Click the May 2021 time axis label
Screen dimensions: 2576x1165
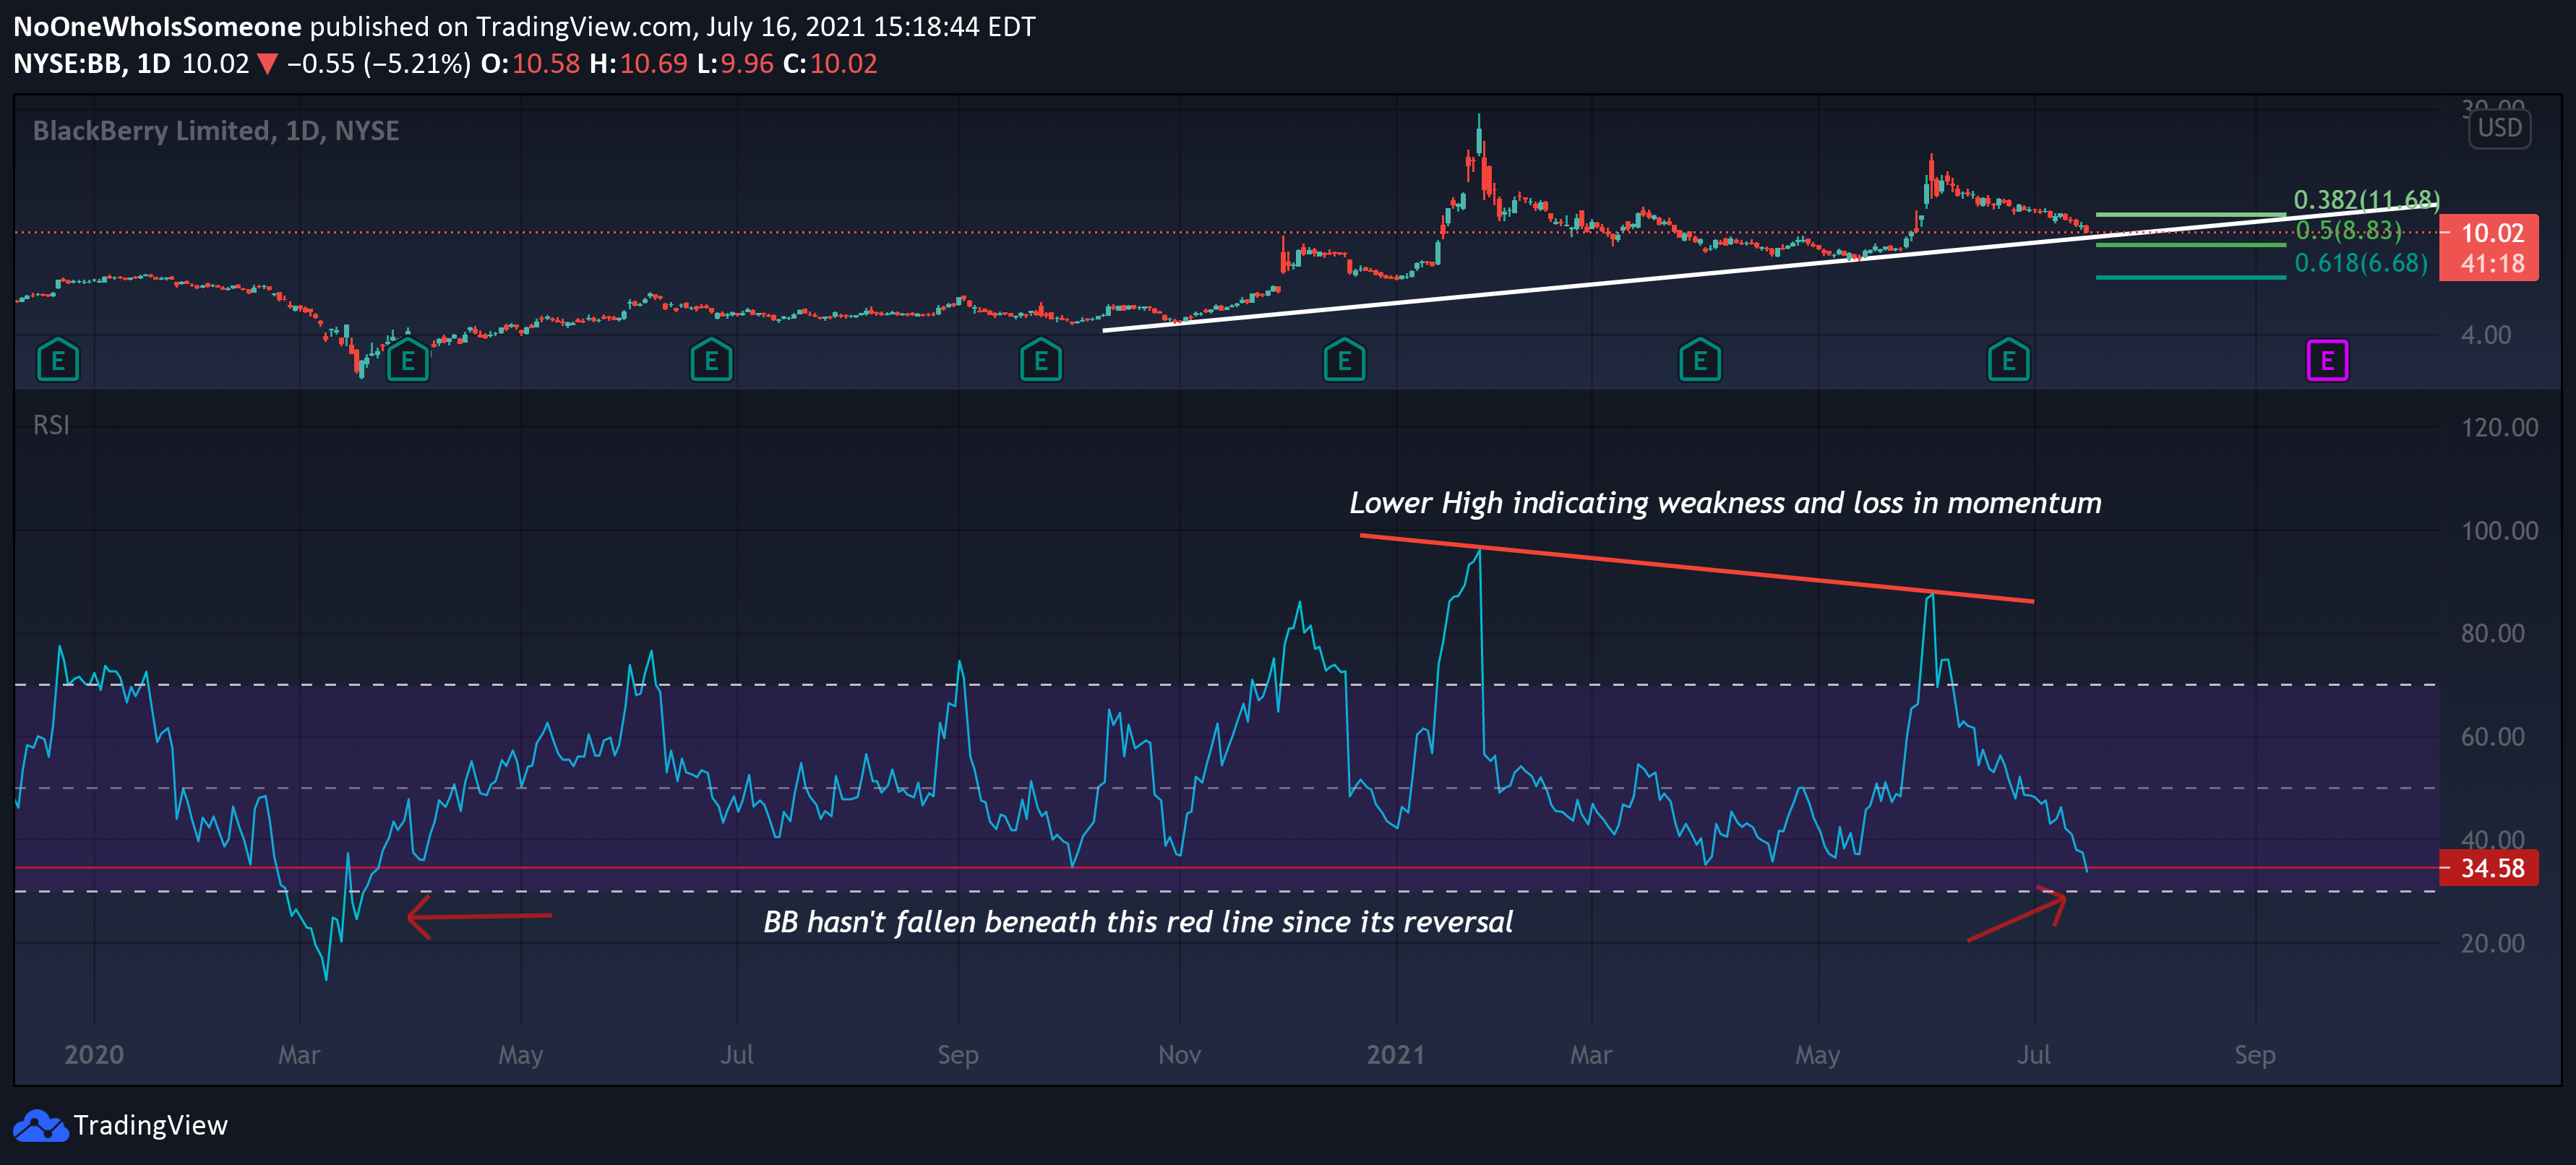point(1817,1055)
